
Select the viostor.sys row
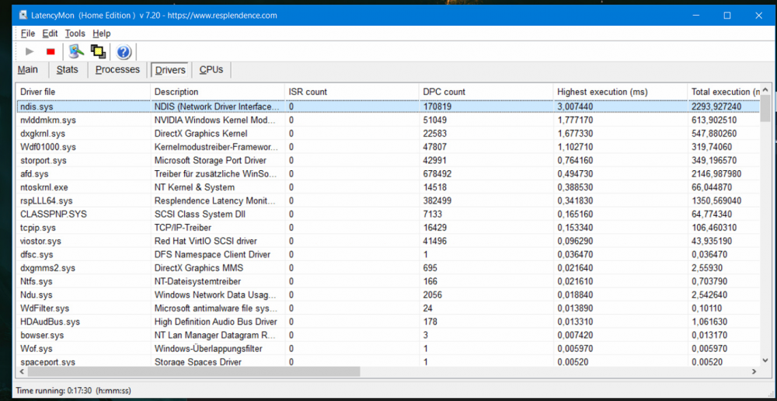[388, 241]
